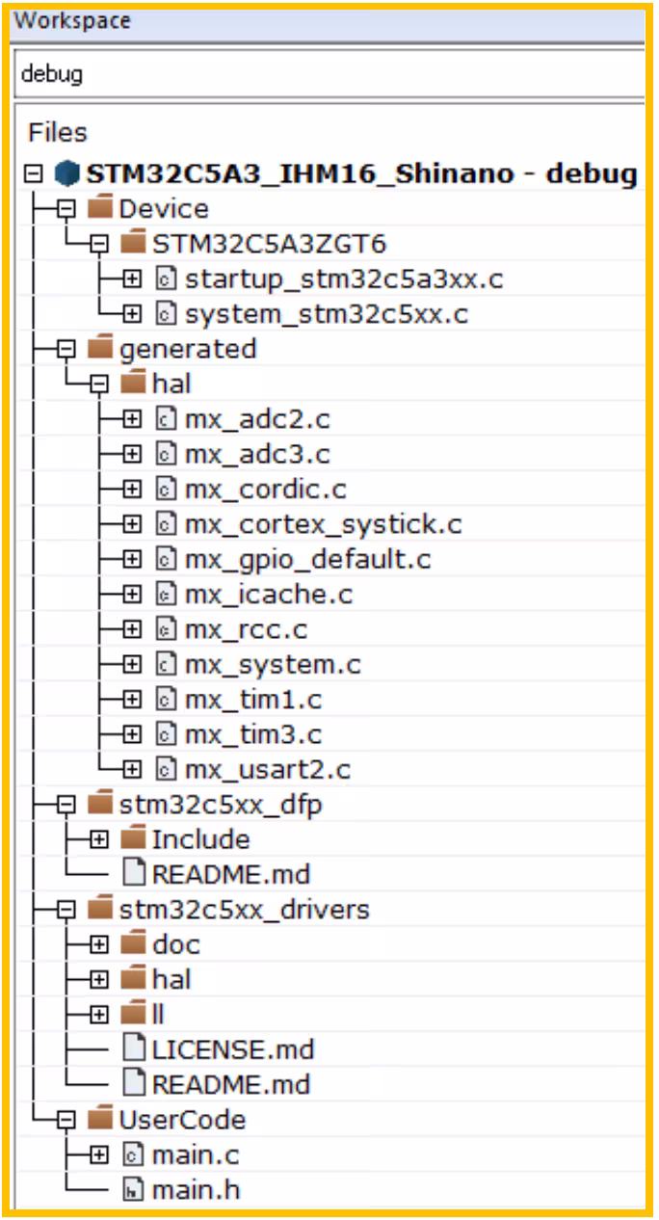Expand the mx_adc3.c file node

coord(132,454)
